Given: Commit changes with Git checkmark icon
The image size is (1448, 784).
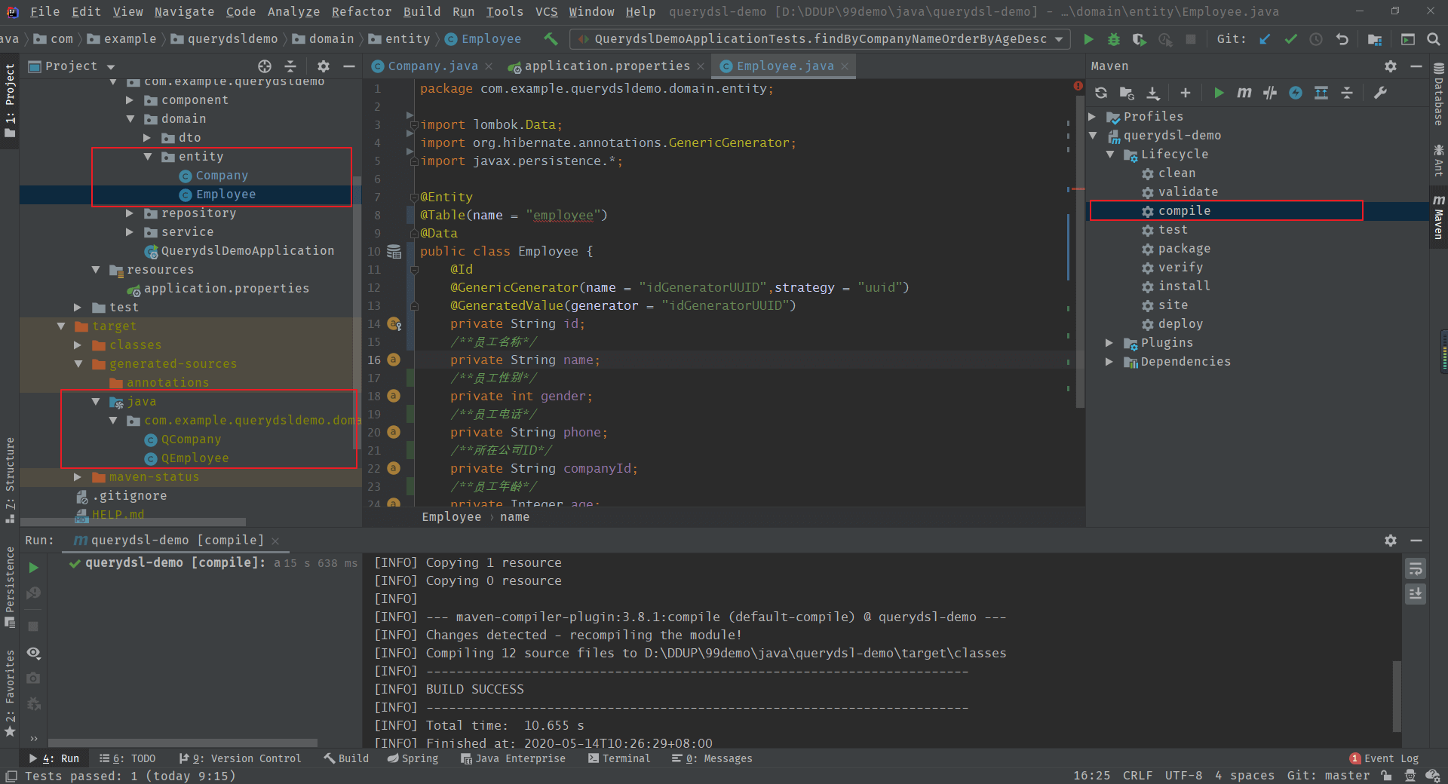Looking at the screenshot, I should (1290, 39).
